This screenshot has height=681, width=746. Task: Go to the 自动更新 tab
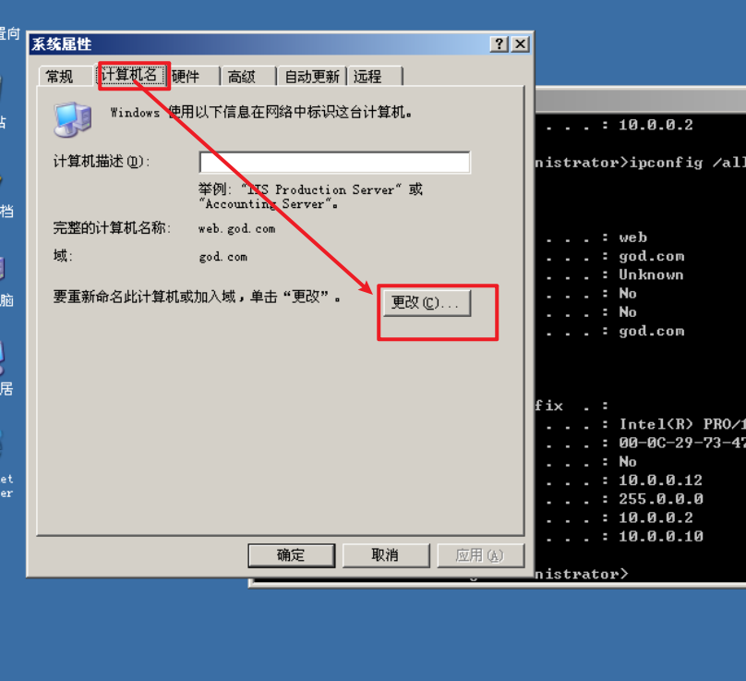point(312,76)
